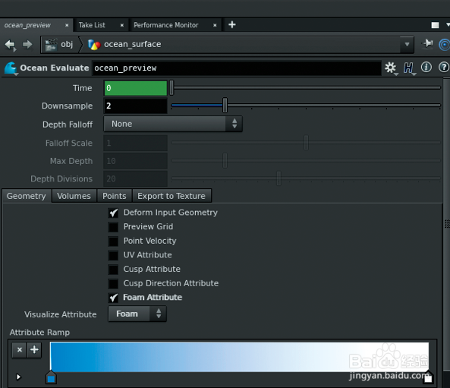Add a new pane tab with plus
The width and height of the screenshot is (450, 388).
(x=232, y=25)
